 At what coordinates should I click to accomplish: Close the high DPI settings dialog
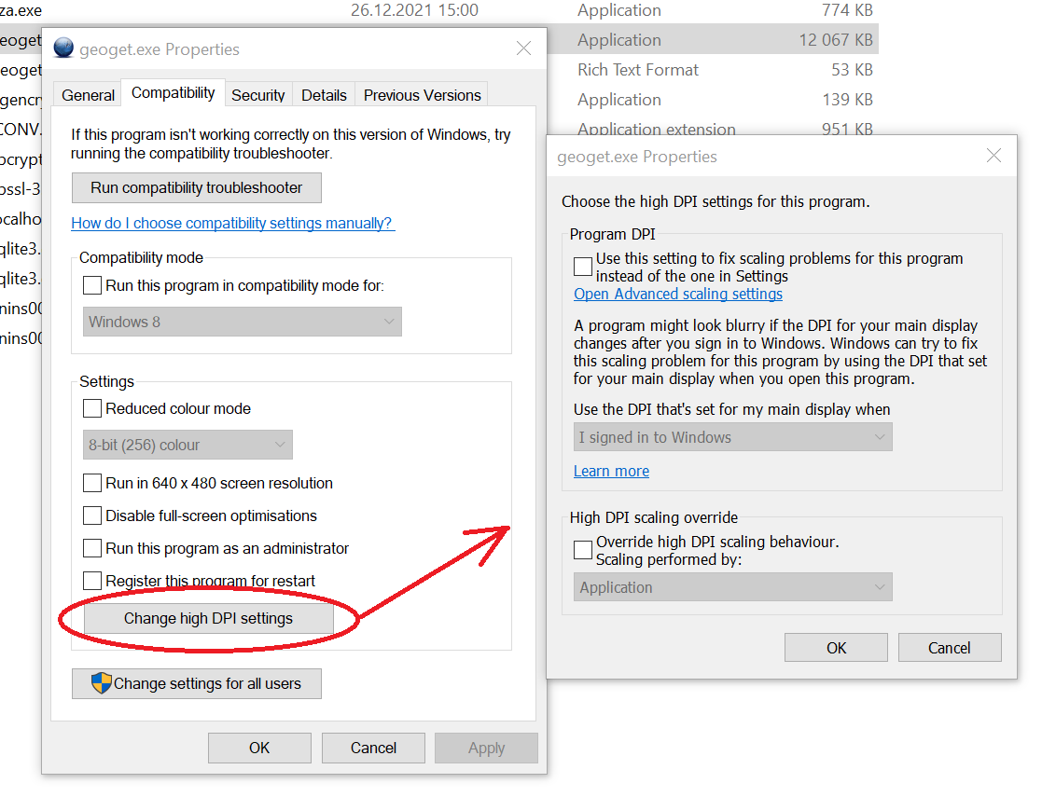[993, 156]
